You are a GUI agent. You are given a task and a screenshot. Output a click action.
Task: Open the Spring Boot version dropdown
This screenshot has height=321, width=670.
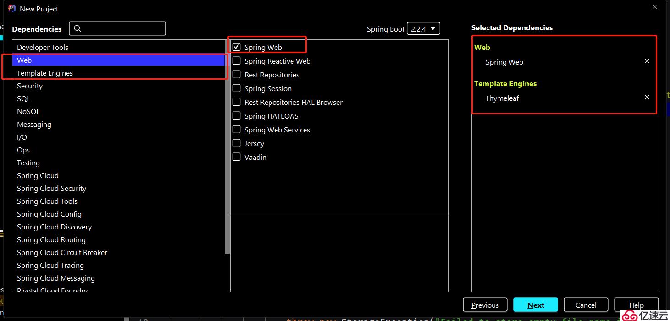[x=424, y=29]
